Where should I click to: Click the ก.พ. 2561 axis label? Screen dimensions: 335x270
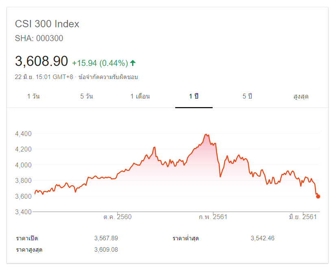[x=213, y=217]
